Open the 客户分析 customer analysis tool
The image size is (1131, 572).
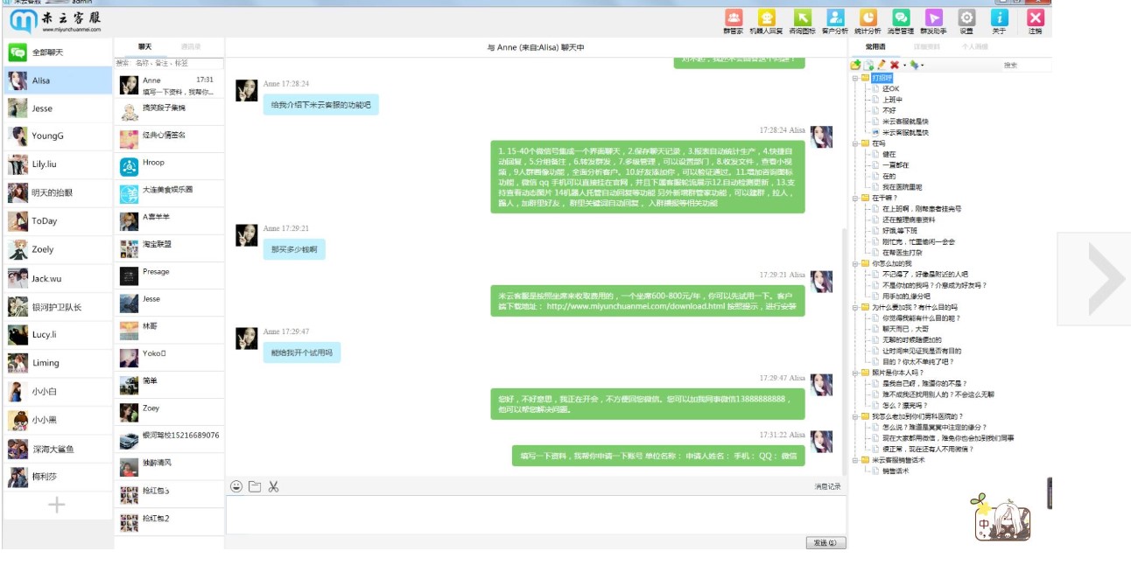point(834,21)
